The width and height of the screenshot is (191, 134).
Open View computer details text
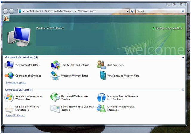(x=27, y=65)
